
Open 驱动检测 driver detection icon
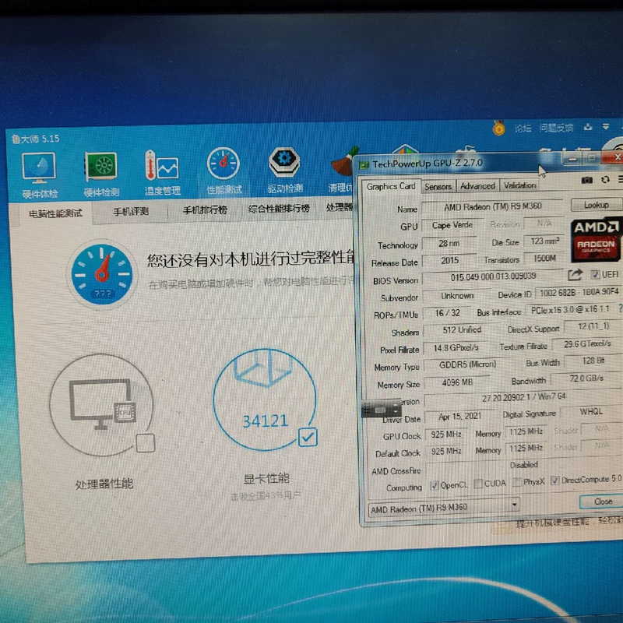click(x=284, y=170)
